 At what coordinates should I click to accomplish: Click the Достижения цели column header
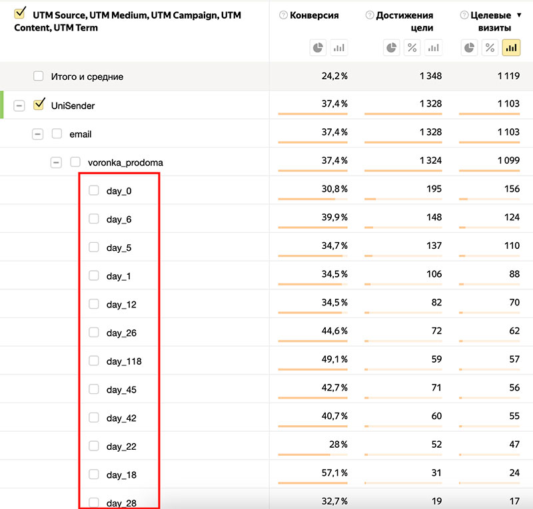coord(404,21)
